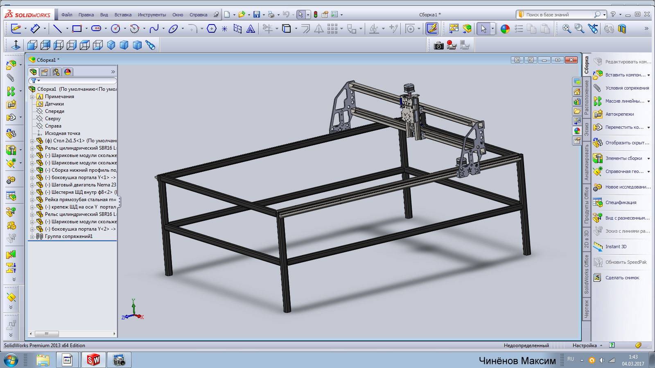This screenshot has height=368, width=655.
Task: Switch to the Эскиз vertical tab
Action: (586, 129)
